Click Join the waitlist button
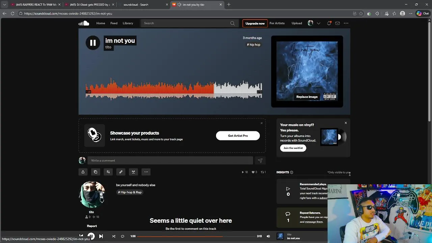This screenshot has height=243, width=432. [x=293, y=148]
